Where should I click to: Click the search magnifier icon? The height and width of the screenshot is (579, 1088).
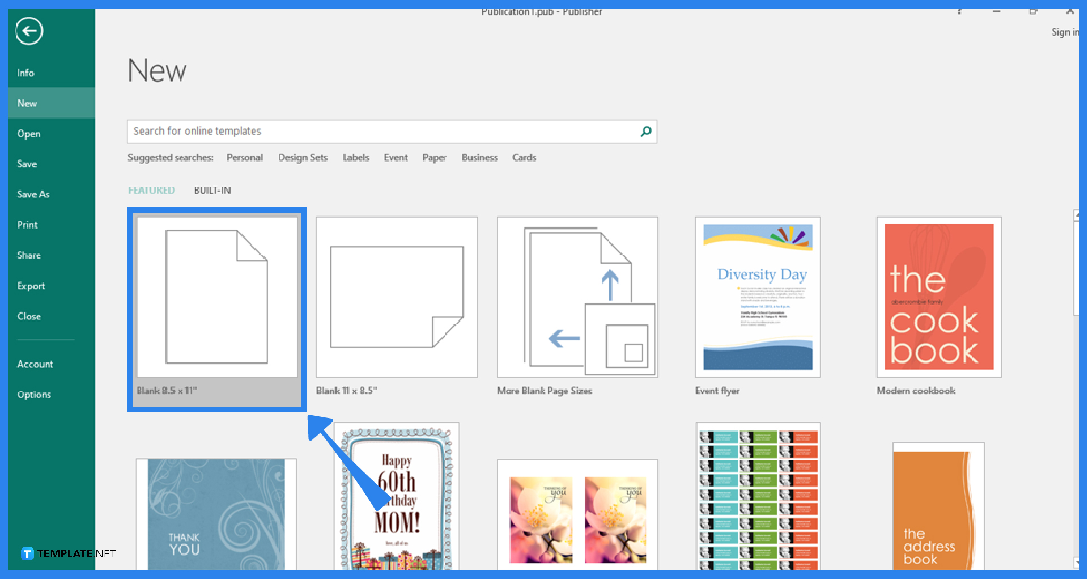point(645,132)
